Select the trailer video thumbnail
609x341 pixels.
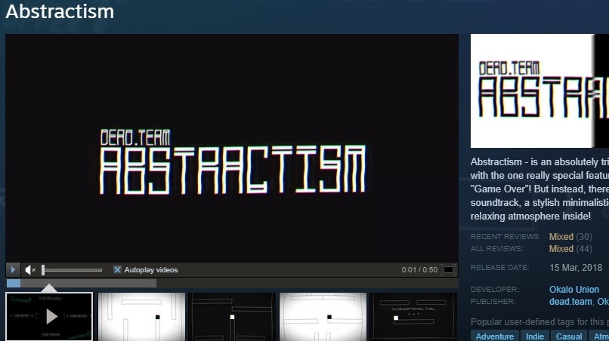click(49, 316)
